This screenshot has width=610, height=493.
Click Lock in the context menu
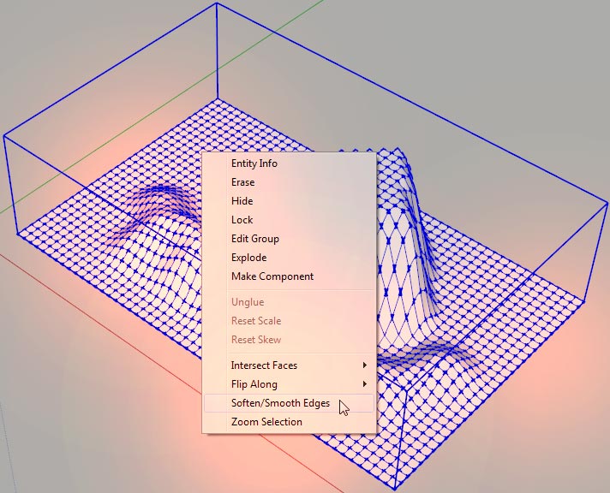289,220
